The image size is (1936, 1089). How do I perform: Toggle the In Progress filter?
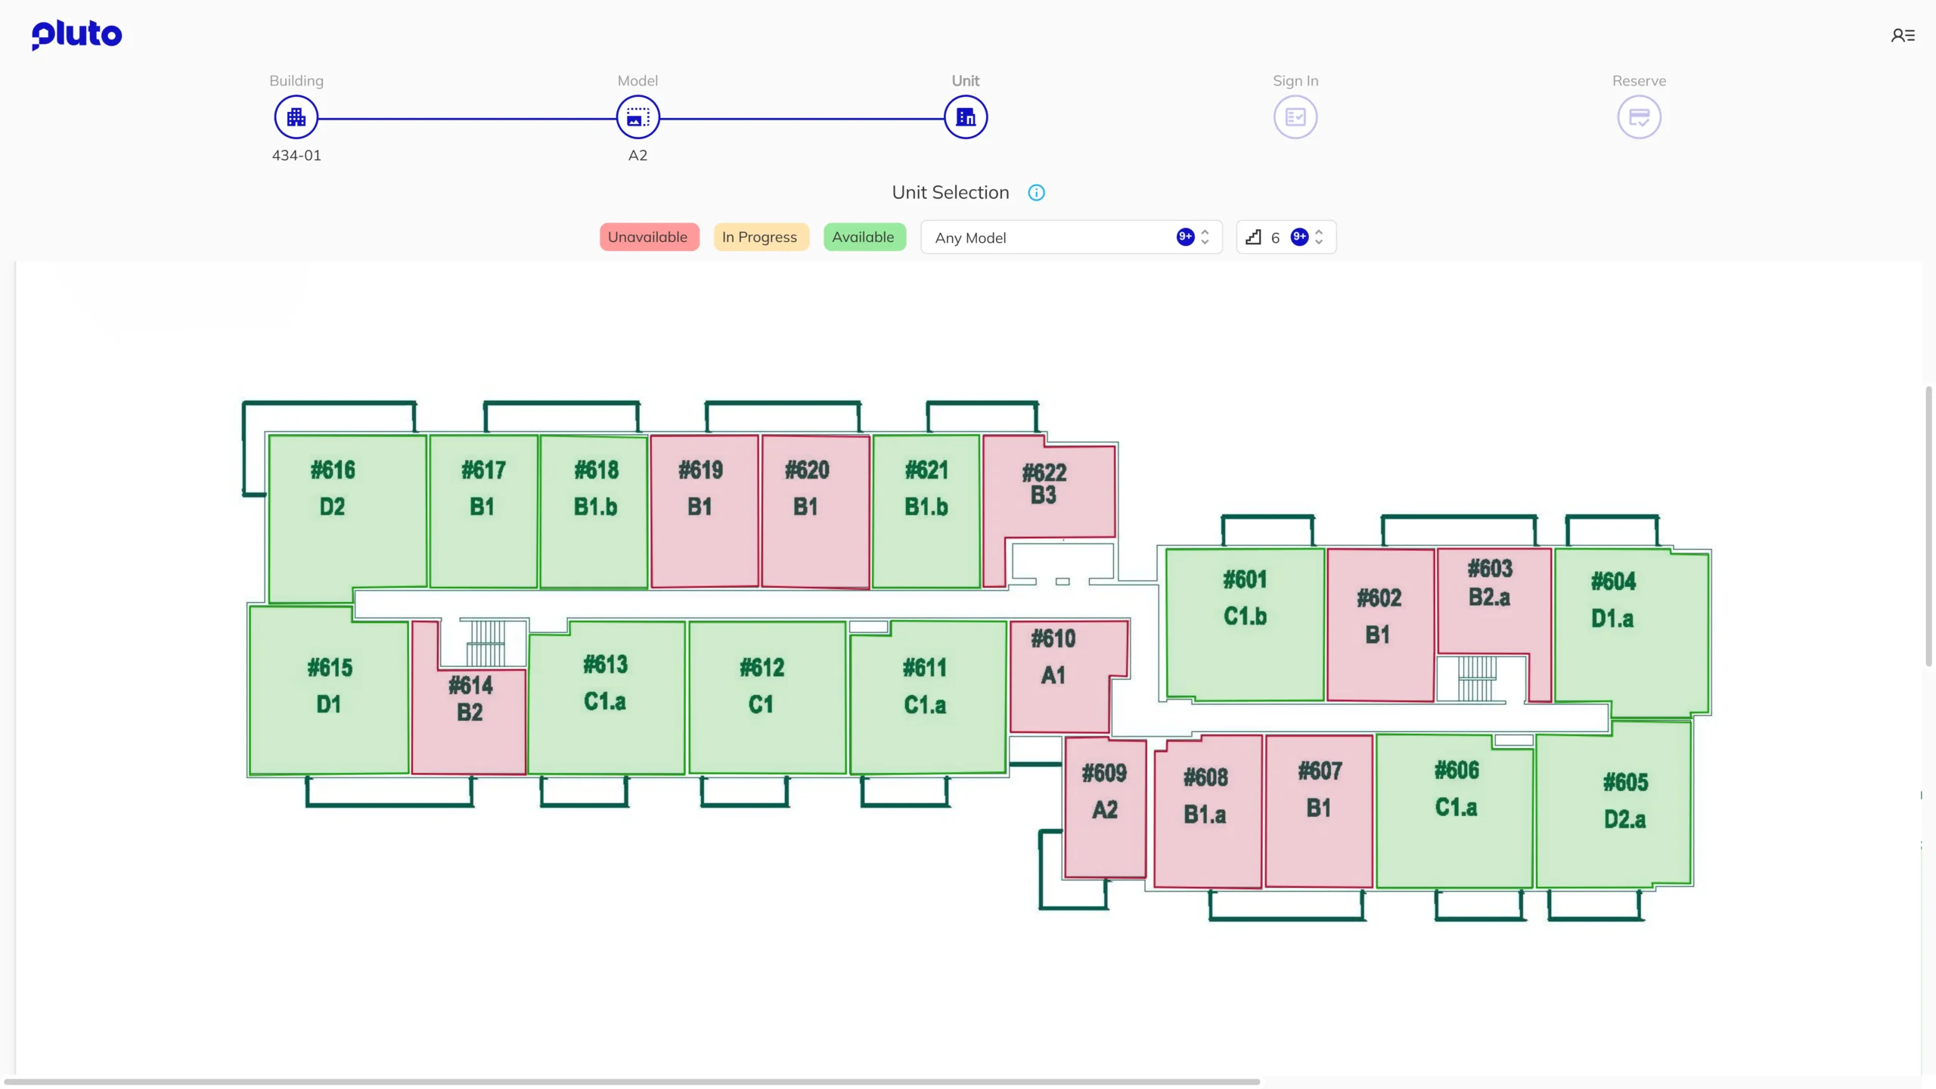[760, 237]
